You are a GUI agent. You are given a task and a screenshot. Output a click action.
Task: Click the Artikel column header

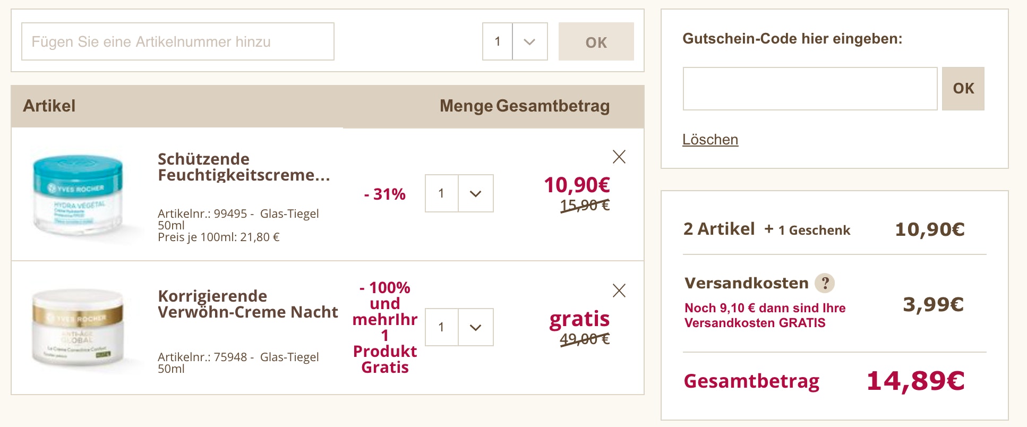point(49,106)
